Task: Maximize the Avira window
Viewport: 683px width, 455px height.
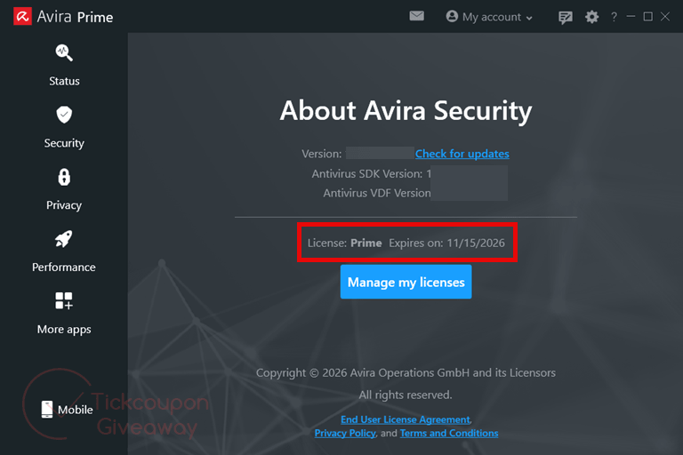Action: click(x=648, y=17)
